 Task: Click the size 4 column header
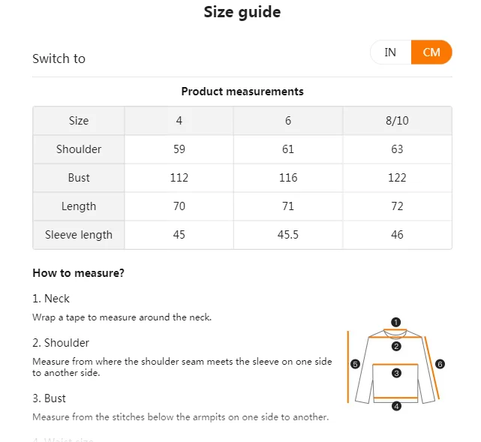click(x=179, y=120)
